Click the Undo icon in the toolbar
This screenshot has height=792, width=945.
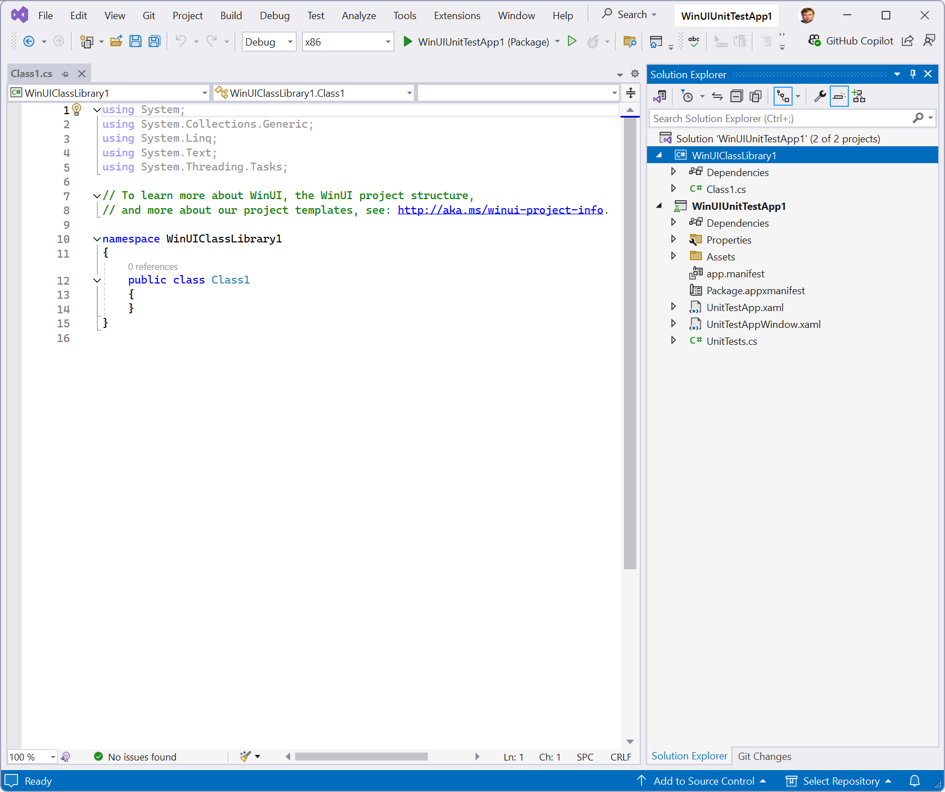(181, 41)
